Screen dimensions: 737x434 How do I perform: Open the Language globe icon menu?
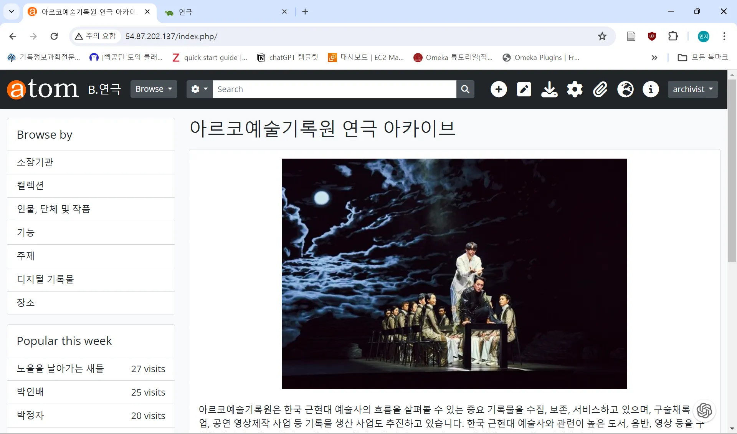click(625, 89)
